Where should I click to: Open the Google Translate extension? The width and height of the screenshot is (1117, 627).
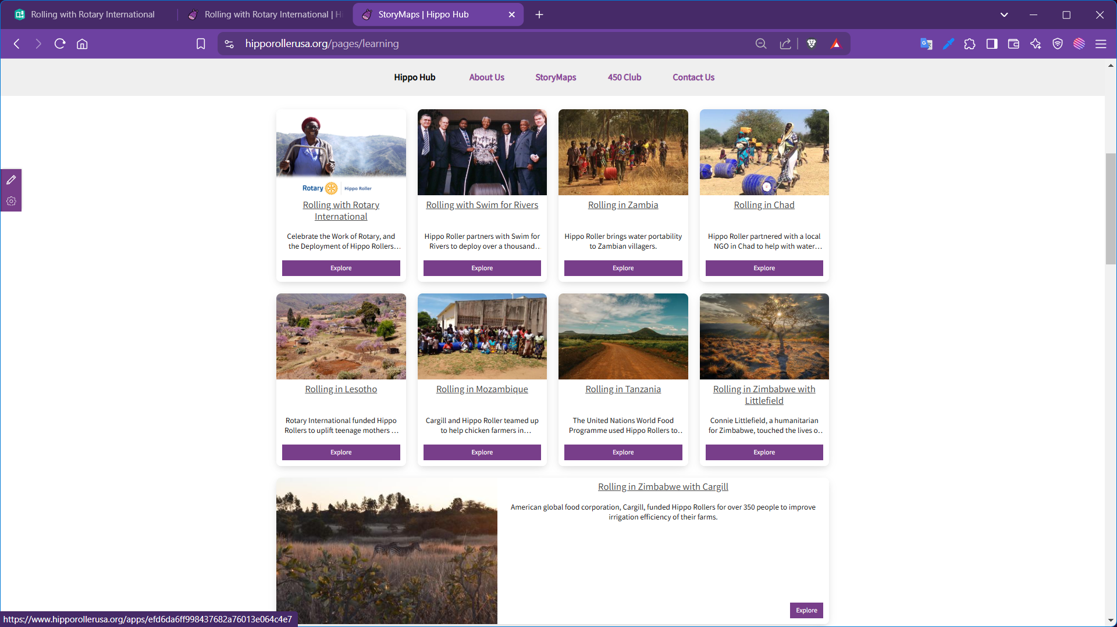pos(926,44)
